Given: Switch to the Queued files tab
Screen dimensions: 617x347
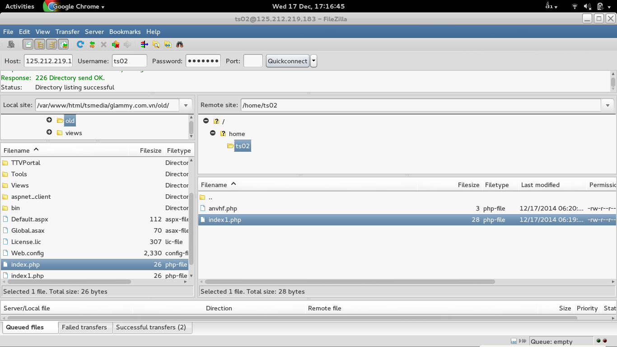Looking at the screenshot, I should click(30, 327).
